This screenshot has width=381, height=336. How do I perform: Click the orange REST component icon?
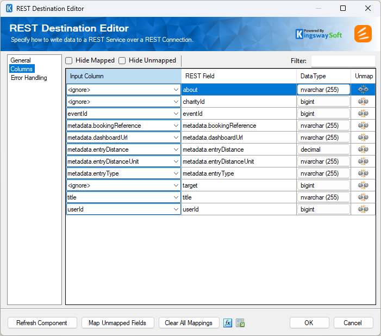[x=363, y=34]
